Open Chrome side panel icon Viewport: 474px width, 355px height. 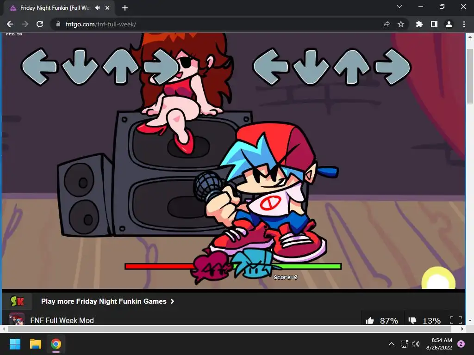[434, 24]
